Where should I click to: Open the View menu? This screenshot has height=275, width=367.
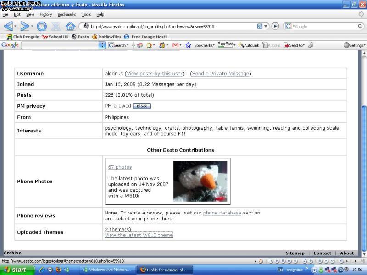[30, 15]
